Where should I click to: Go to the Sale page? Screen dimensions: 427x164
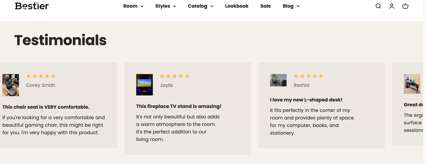pyautogui.click(x=266, y=6)
